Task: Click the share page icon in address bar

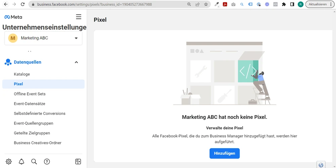Action: point(198,4)
